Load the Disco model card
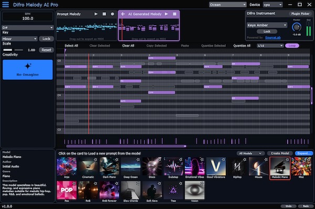 pyautogui.click(x=152, y=168)
